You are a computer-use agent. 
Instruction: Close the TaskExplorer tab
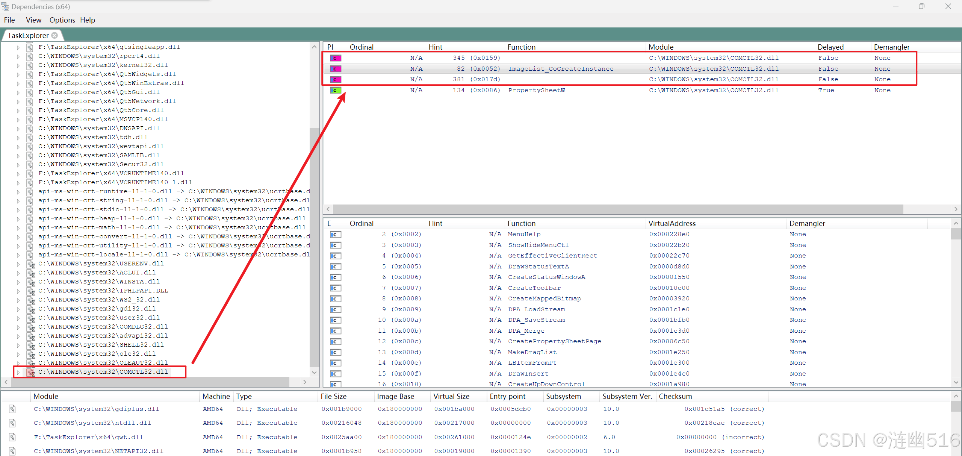pos(55,35)
